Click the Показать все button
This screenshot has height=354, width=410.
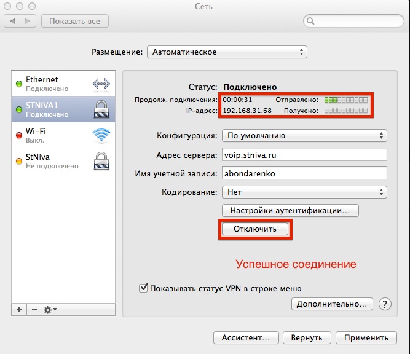[x=75, y=21]
